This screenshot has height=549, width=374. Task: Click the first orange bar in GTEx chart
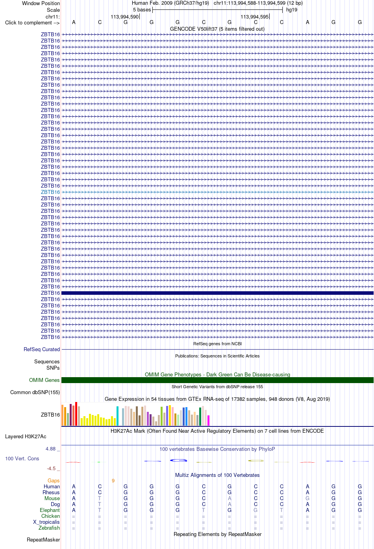62,415
